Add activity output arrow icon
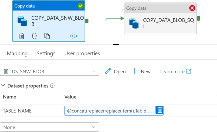 point(74,36)
